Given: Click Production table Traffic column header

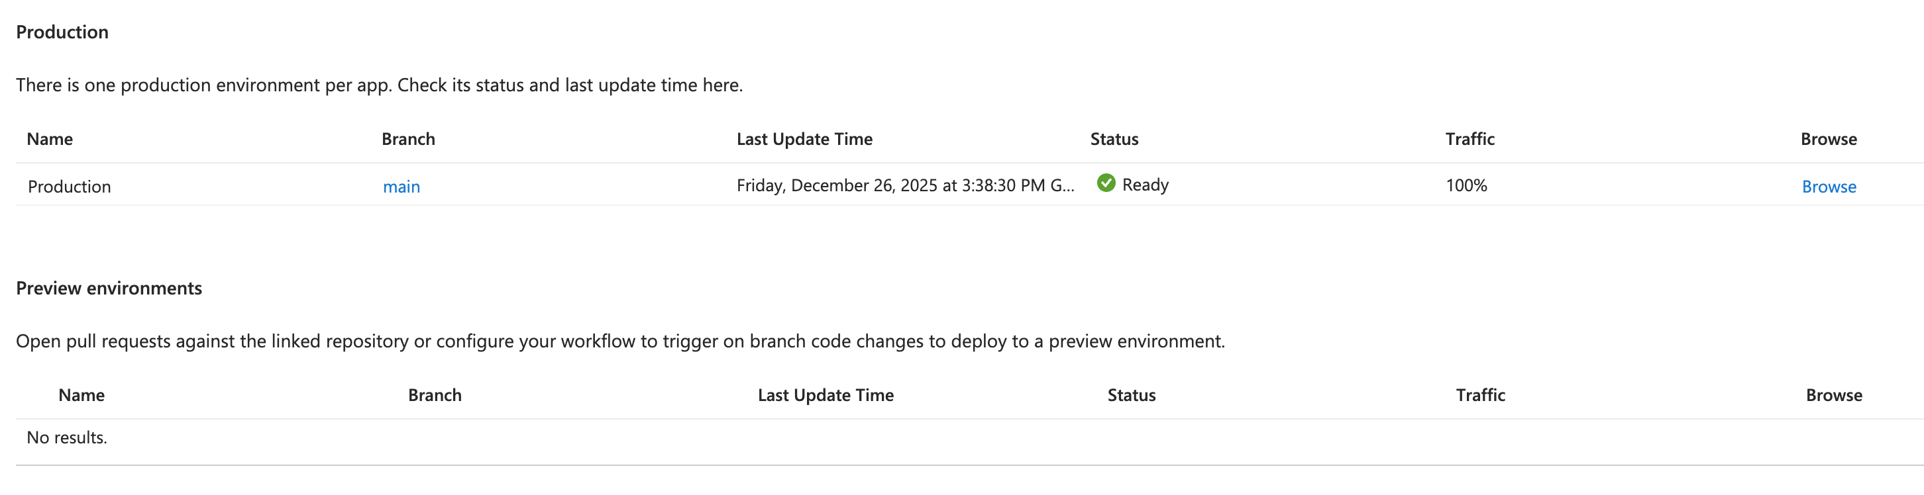Looking at the screenshot, I should tap(1469, 140).
